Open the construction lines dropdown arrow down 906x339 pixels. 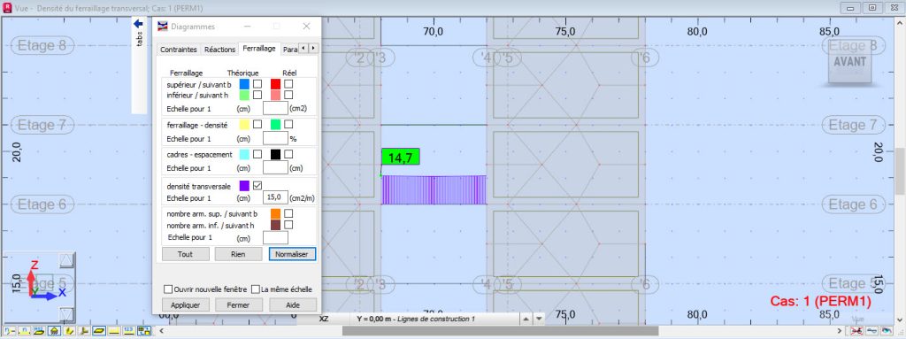coord(539,319)
